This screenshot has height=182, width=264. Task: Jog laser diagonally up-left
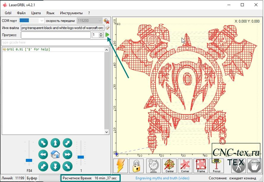pyautogui.click(x=43, y=143)
